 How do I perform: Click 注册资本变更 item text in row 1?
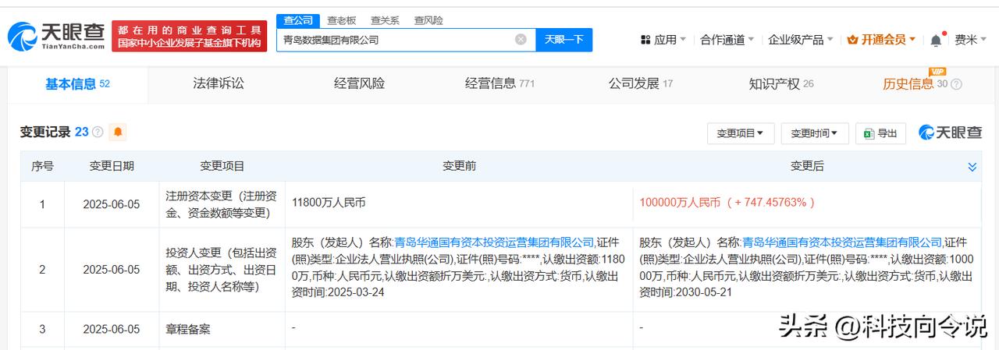tap(222, 203)
